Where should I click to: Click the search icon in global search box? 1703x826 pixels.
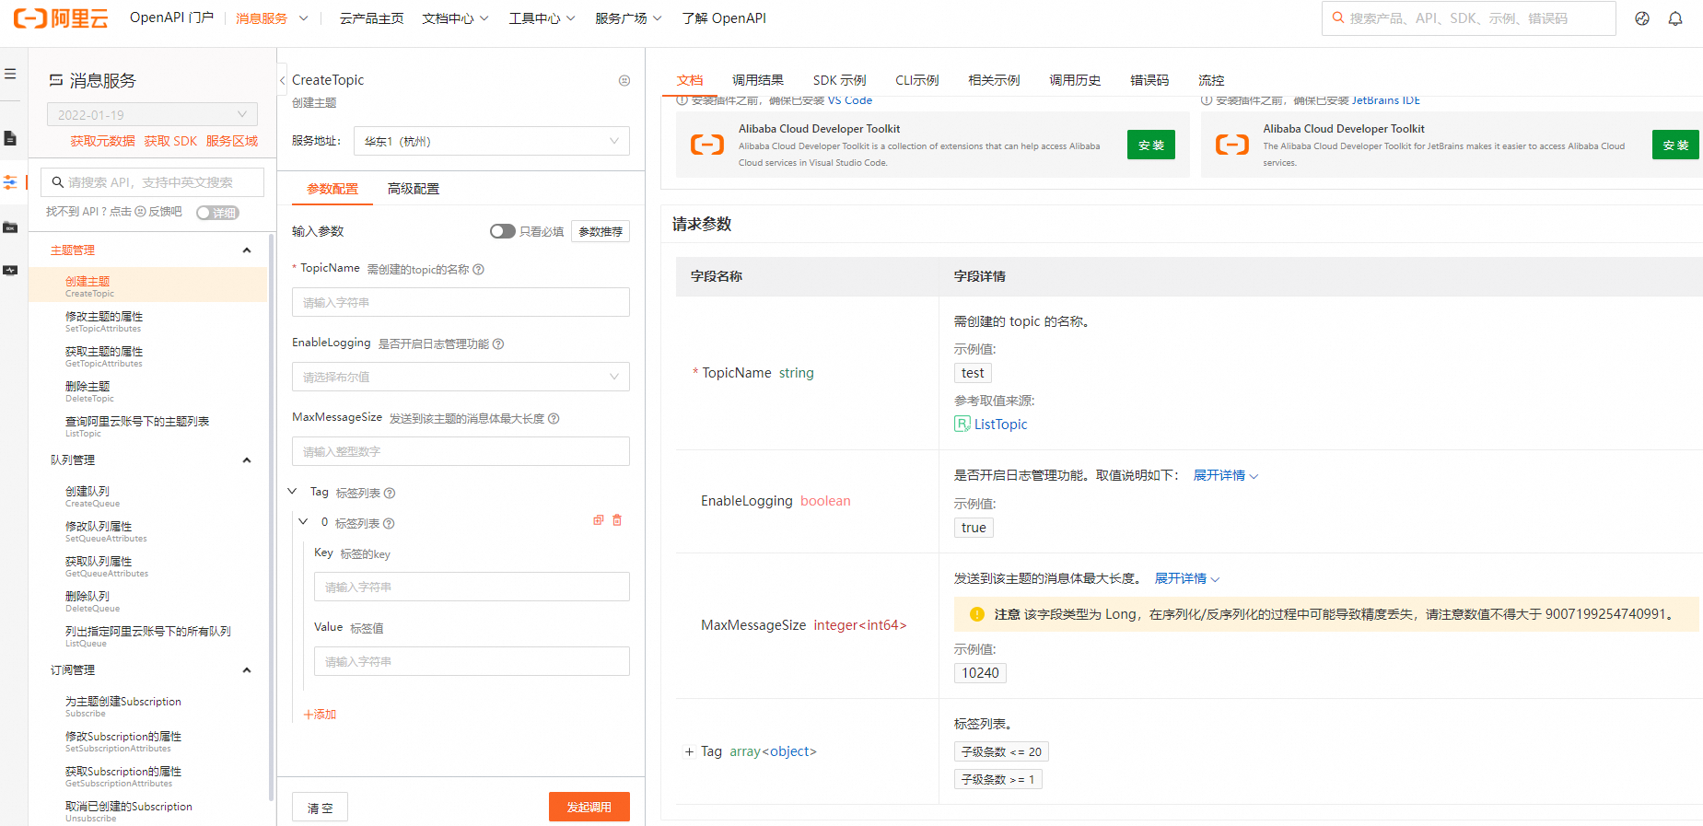tap(1338, 17)
